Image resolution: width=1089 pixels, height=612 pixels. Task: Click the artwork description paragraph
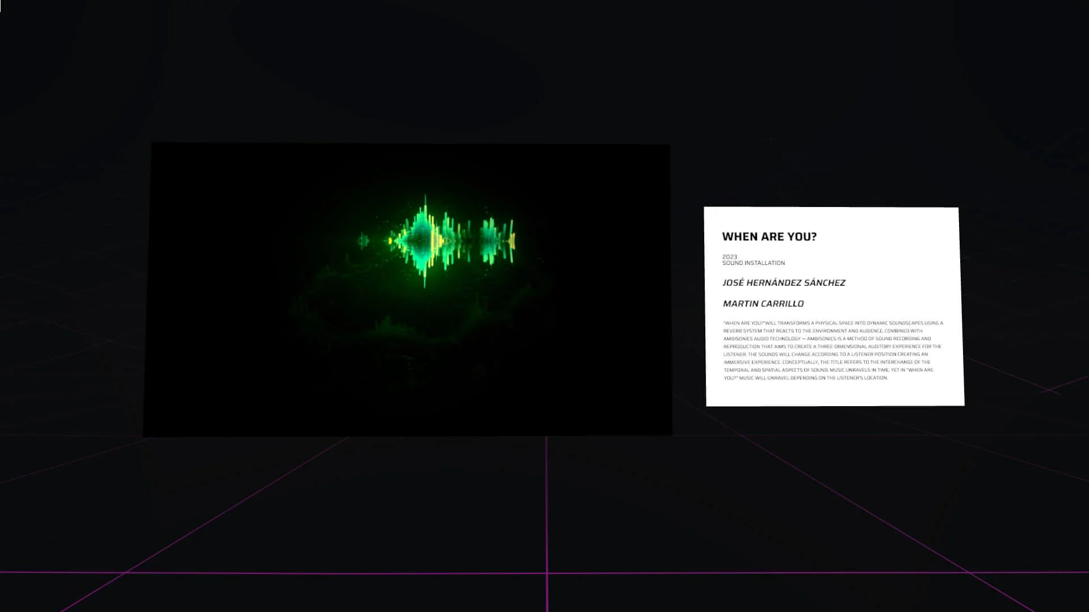click(833, 350)
